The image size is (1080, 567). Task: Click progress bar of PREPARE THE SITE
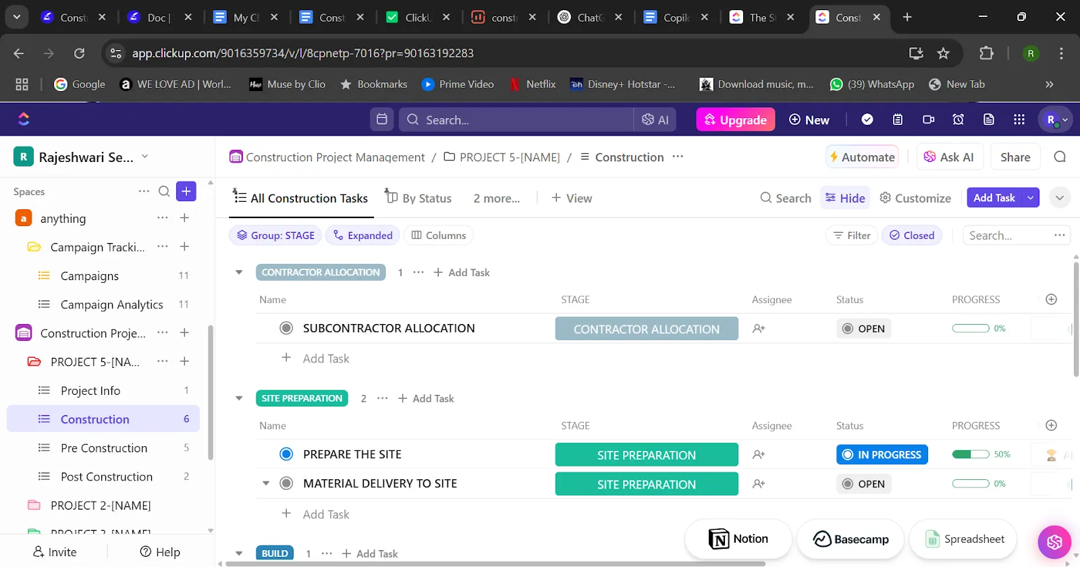point(971,454)
